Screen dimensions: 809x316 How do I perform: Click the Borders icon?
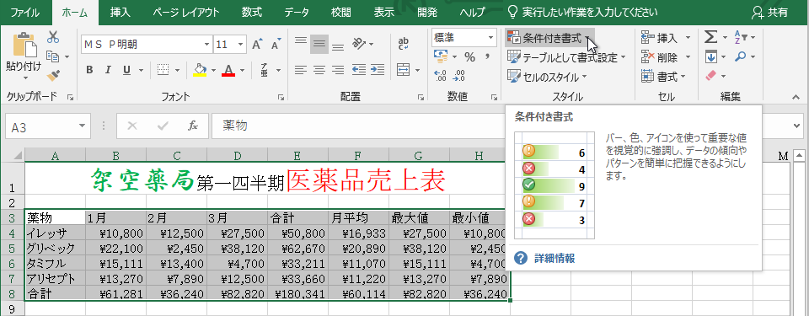[163, 70]
